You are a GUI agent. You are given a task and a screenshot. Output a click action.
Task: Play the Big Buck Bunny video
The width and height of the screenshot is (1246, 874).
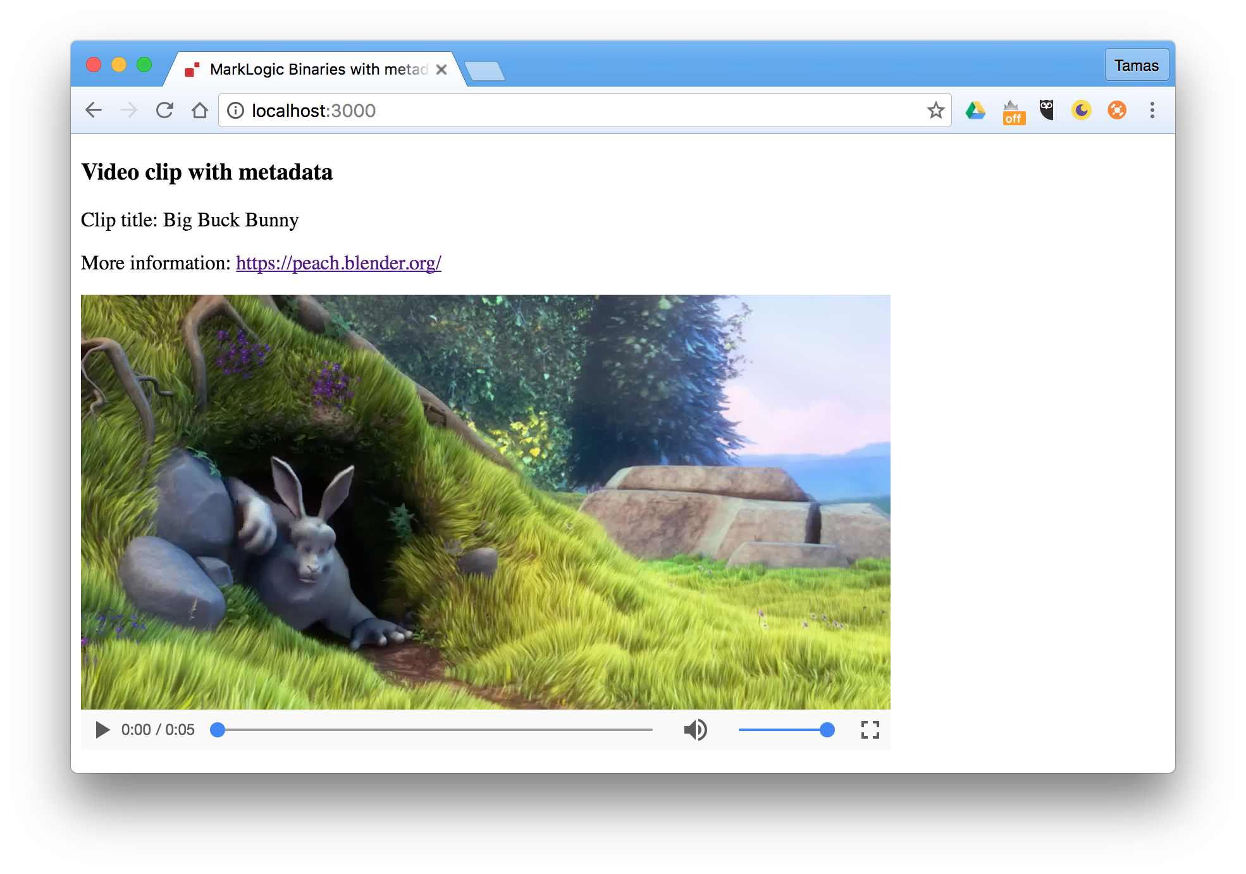coord(102,730)
